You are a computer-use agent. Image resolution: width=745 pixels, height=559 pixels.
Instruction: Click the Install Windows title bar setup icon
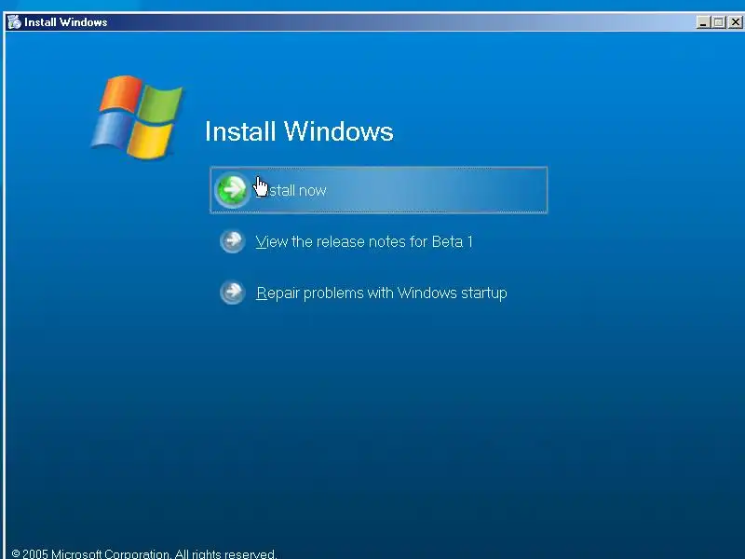click(x=14, y=21)
